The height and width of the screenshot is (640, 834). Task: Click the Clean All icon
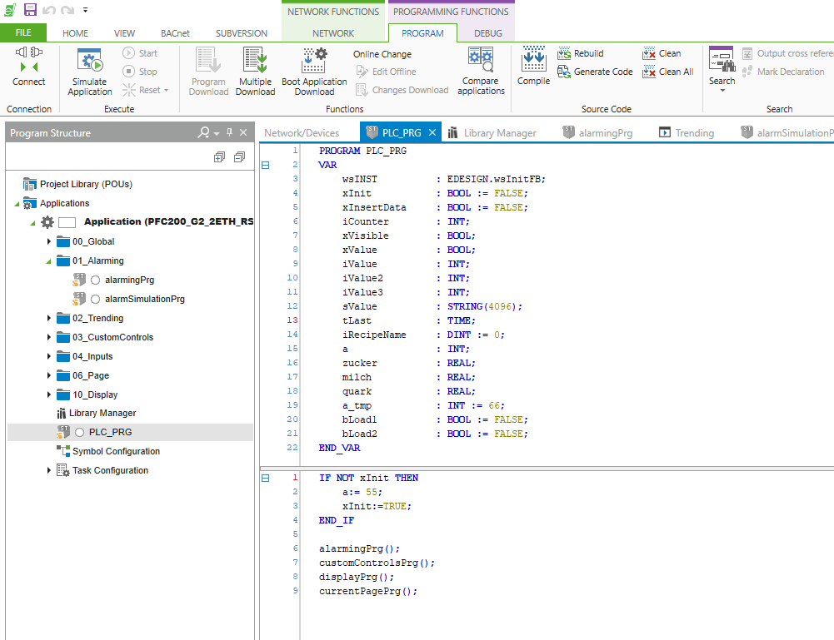pos(650,72)
